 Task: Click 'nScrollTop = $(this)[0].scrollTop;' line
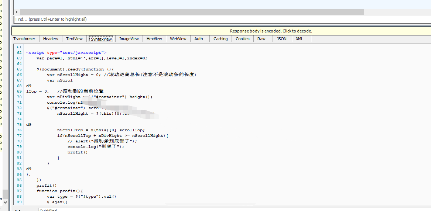[101, 130]
